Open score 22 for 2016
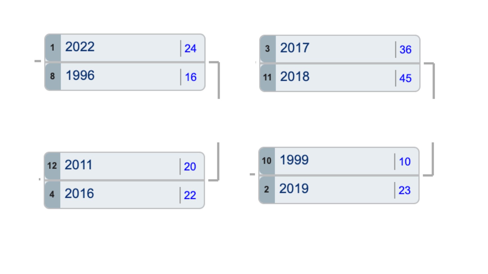488x274 pixels. pos(190,195)
